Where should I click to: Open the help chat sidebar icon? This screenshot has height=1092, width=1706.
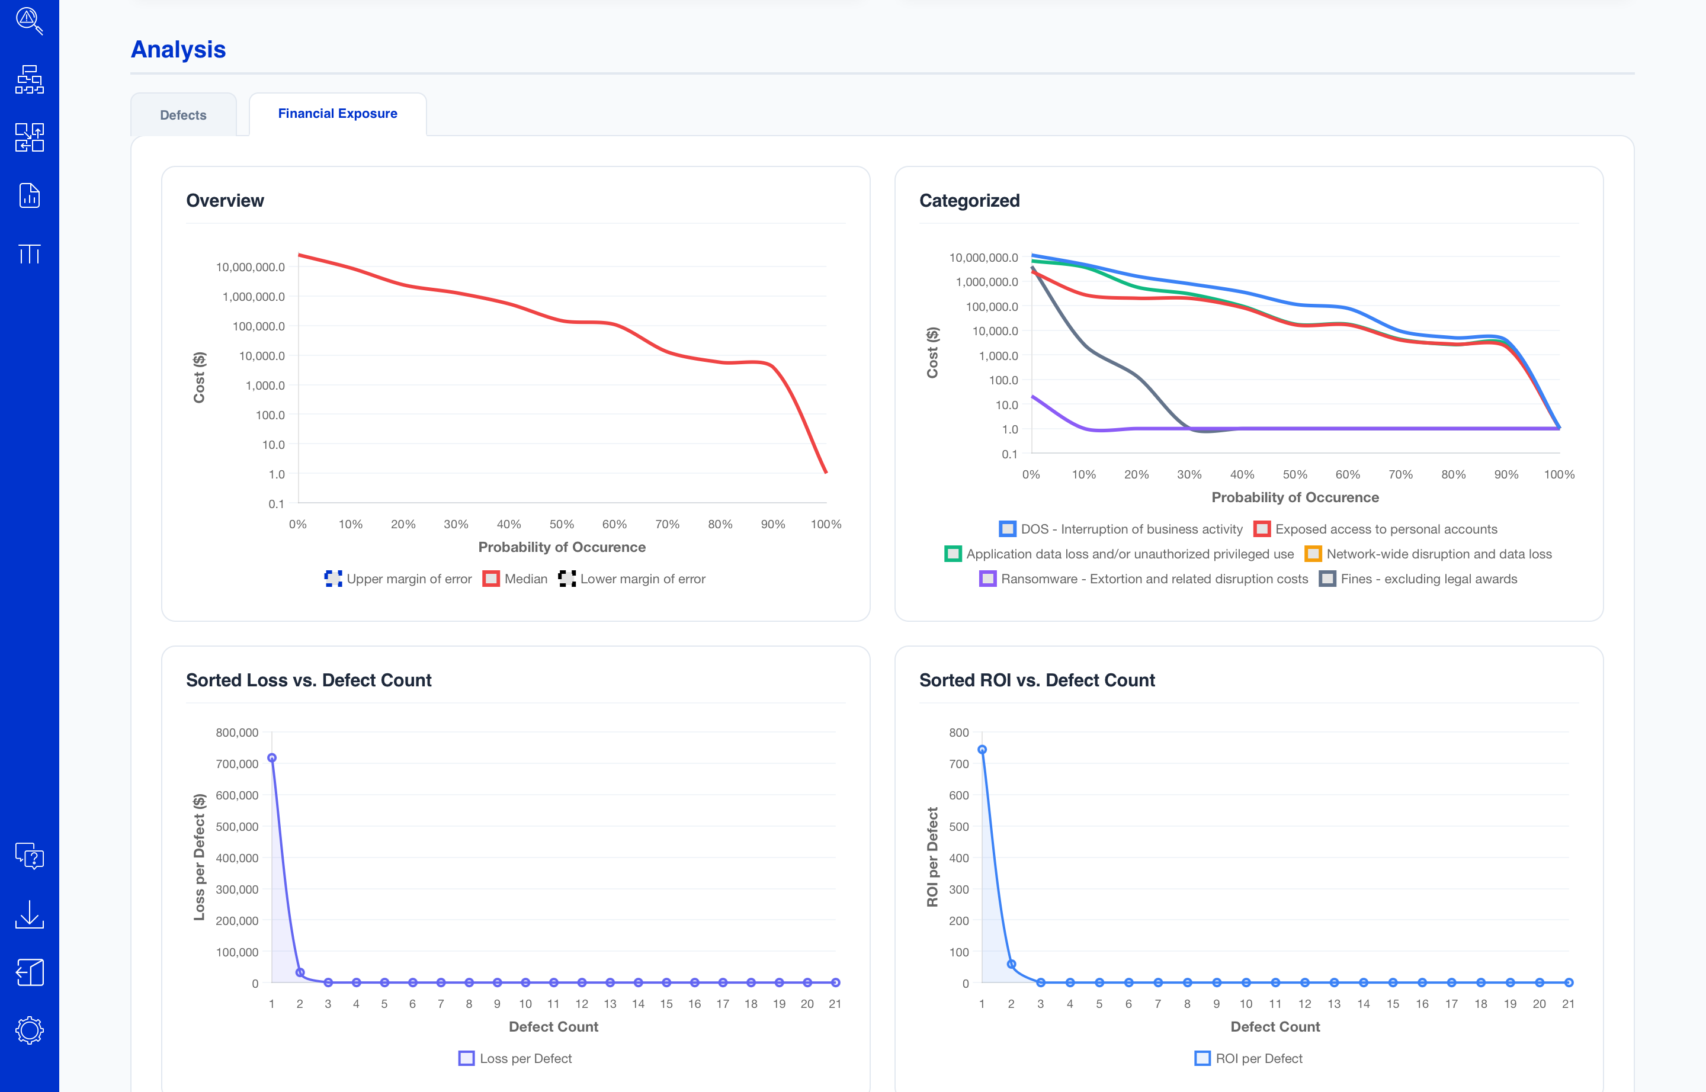(29, 856)
